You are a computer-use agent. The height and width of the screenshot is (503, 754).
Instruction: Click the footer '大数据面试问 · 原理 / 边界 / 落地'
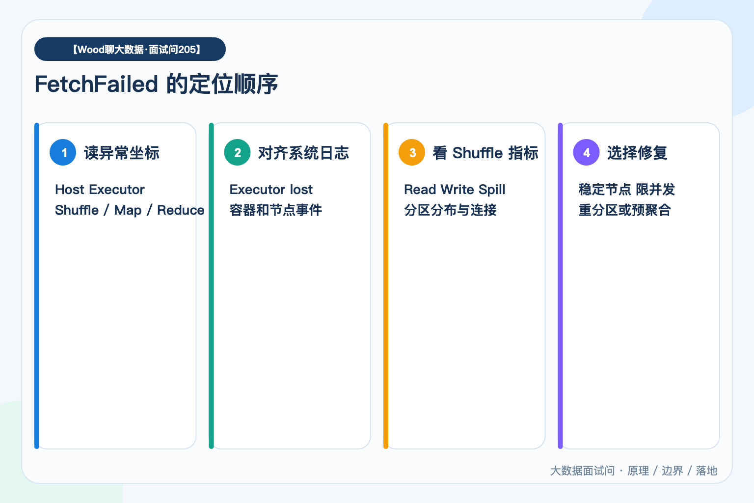click(634, 471)
